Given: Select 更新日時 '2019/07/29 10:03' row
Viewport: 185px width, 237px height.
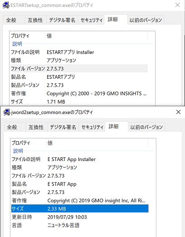Looking at the screenshot, I should click(80, 217).
